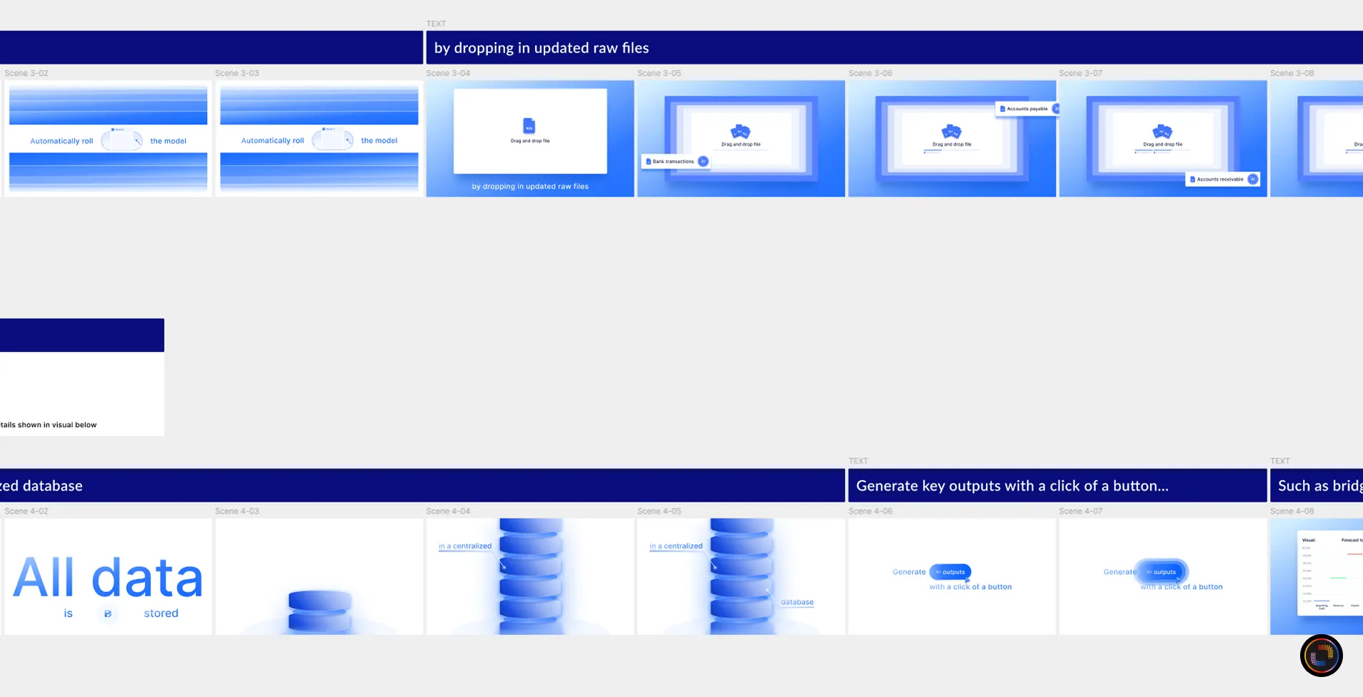1363x697 pixels.
Task: Select Scene 4-07 Generate outputs frame
Action: pyautogui.click(x=1163, y=576)
